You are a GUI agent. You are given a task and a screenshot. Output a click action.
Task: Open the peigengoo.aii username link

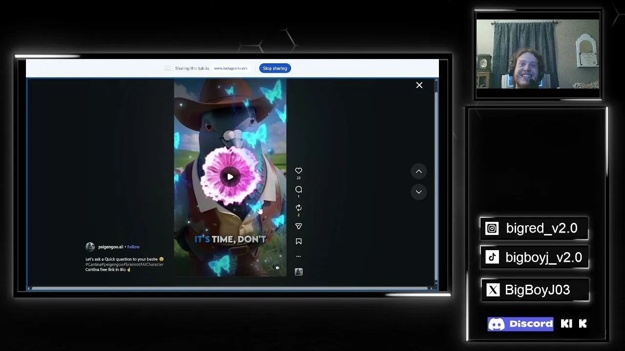110,247
